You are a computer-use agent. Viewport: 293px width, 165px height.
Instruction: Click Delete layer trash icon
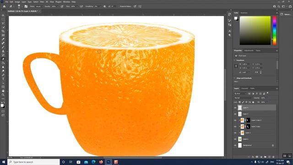pos(273,157)
